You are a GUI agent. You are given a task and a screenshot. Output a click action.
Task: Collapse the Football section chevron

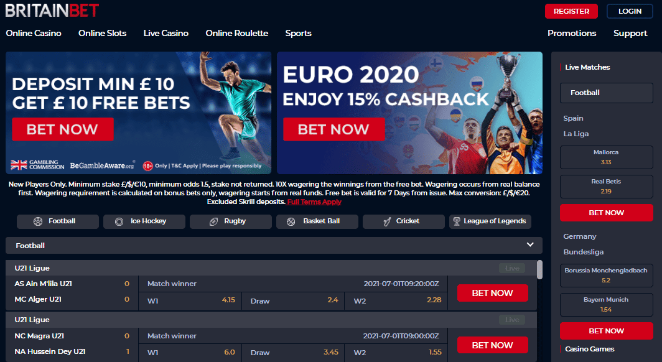(530, 244)
